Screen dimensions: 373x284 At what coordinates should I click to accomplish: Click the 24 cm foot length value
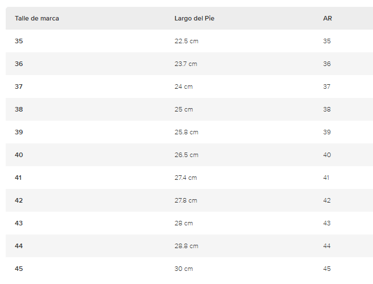[183, 87]
